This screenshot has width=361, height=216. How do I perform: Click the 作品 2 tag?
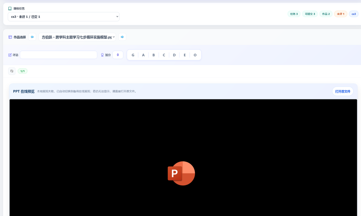point(326,14)
